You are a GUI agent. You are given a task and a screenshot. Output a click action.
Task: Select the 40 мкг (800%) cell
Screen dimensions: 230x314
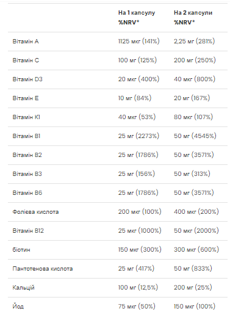[195, 79]
